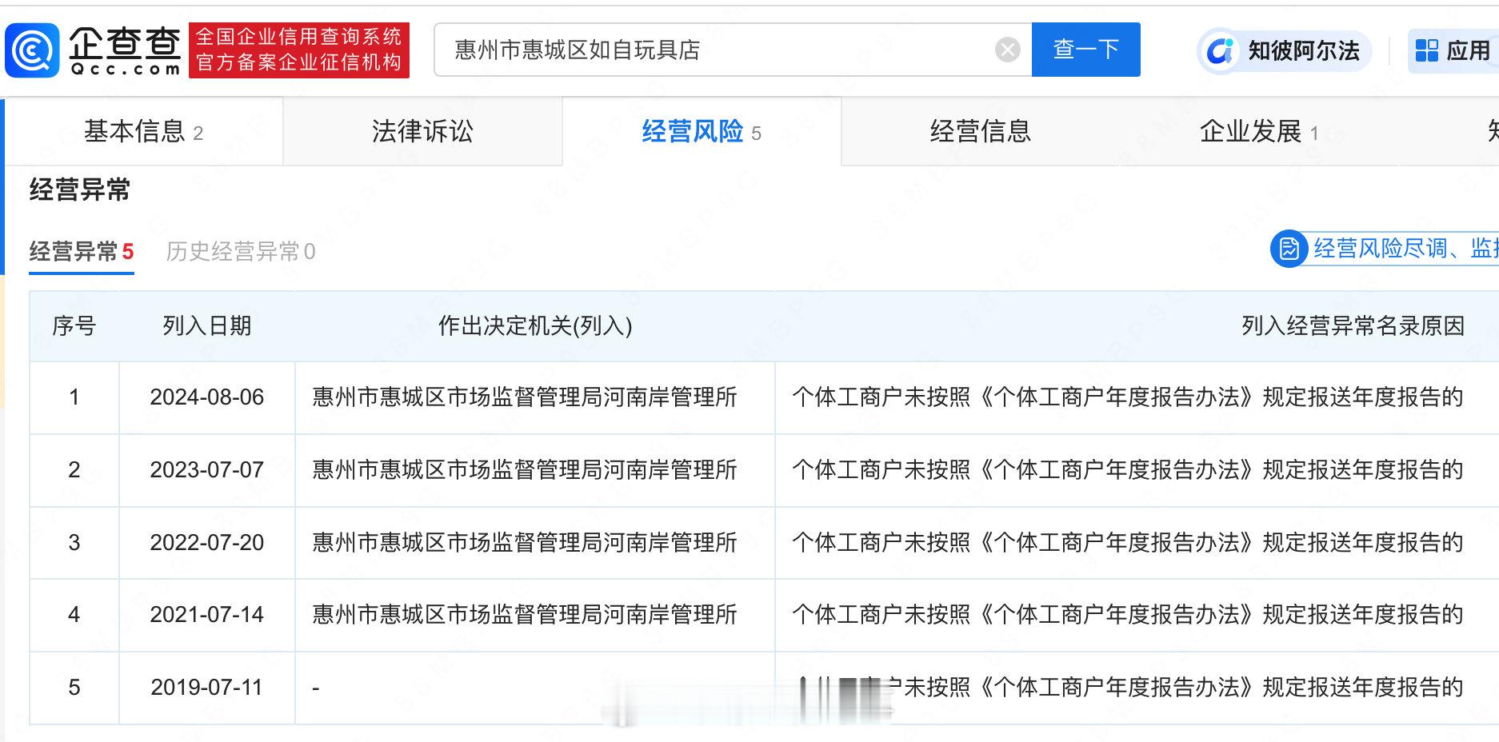This screenshot has width=1499, height=742.
Task: Click the date 2024-08-06
Action: tap(207, 397)
